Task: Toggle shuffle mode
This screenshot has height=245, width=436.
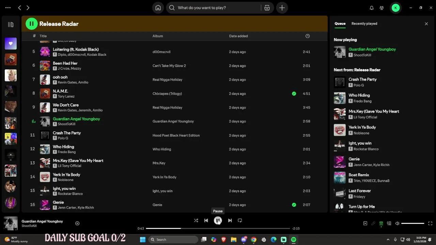Action: (196, 220)
